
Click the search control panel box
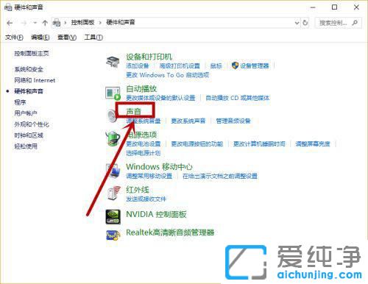(x=338, y=23)
